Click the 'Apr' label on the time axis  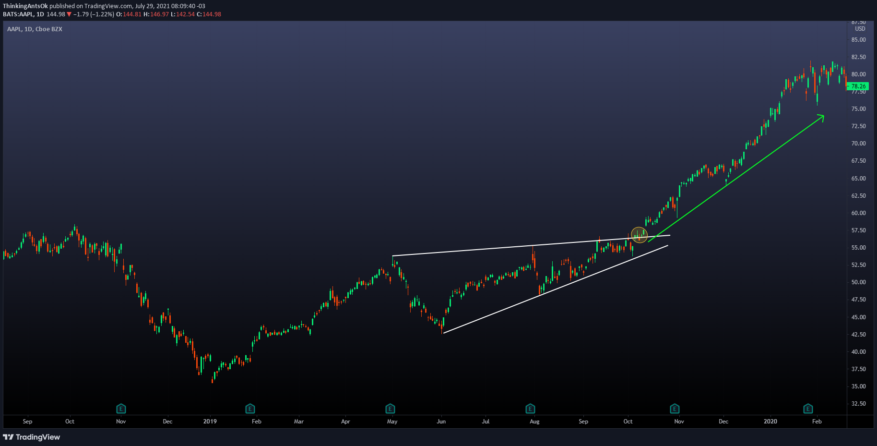pos(345,422)
